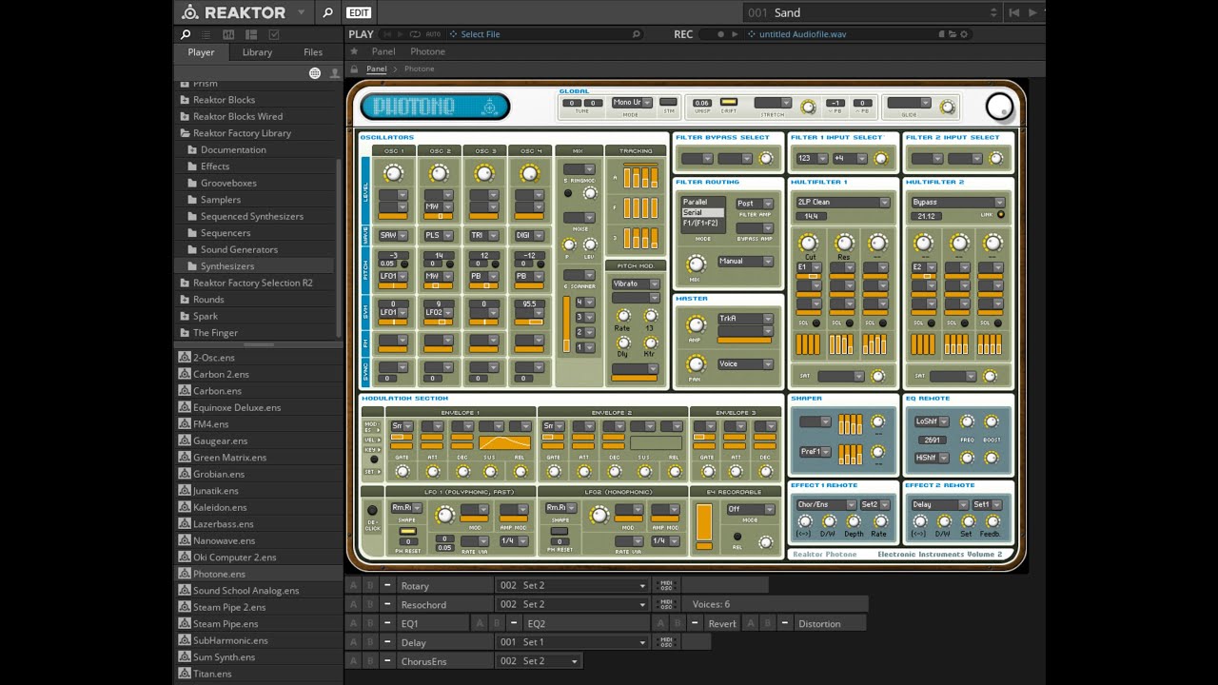Select Titan.ens ensemble file
This screenshot has height=685, width=1218.
pyautogui.click(x=212, y=674)
